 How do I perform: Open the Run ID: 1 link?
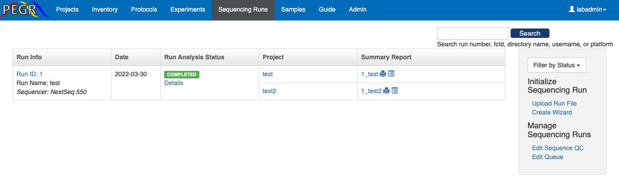point(29,74)
